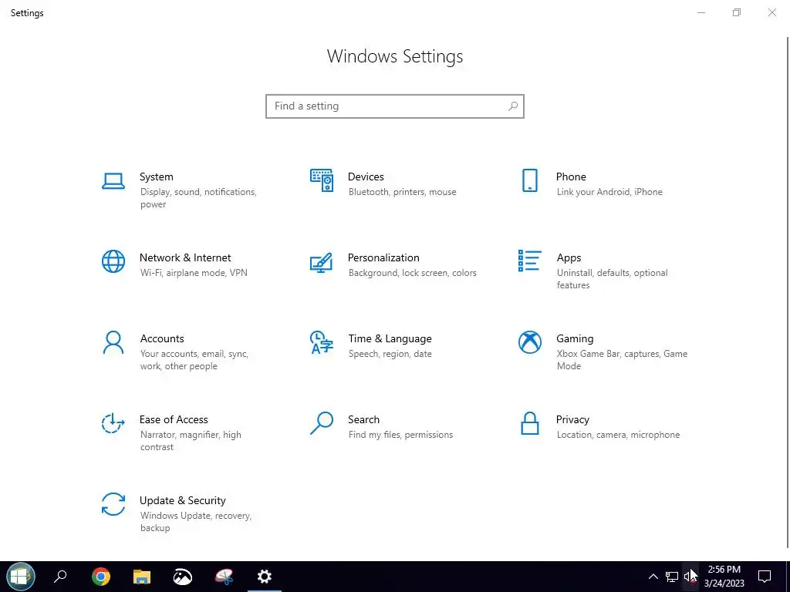
Task: Open the Phone settings link
Action: [571, 177]
